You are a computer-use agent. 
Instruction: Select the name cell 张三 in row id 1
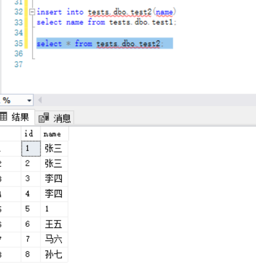tap(54, 148)
